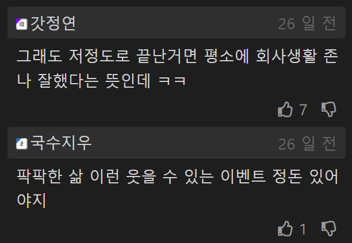Image resolution: width=352 pixels, height=243 pixels.
Task: Dislike 갓정연's comment with thumbs-down
Action: pos(328,109)
